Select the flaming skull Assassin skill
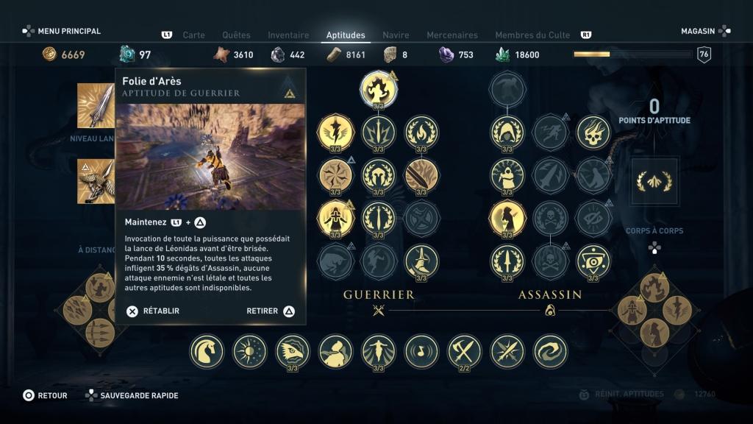This screenshot has width=753, height=424. [593, 132]
